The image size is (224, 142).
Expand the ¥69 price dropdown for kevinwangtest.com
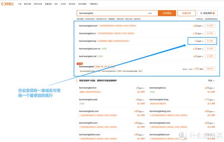pos(198,26)
